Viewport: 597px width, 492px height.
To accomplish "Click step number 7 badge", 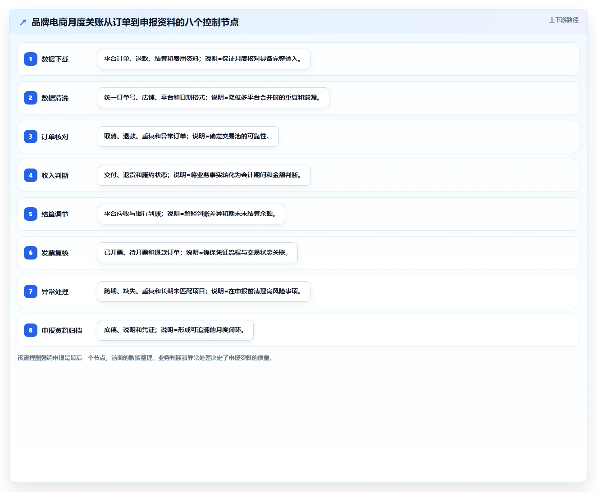I will [31, 292].
